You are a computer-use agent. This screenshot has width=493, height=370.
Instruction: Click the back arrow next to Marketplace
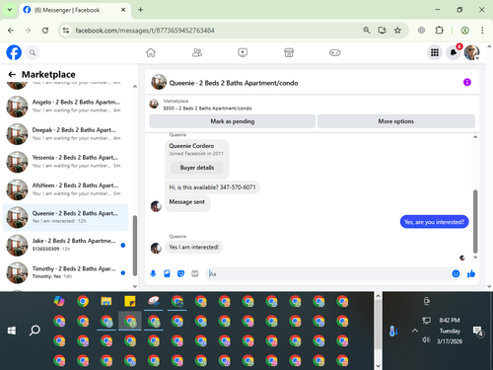[x=12, y=75]
